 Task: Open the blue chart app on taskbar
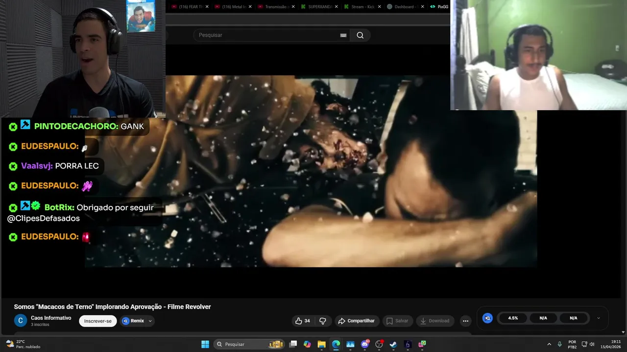point(350,344)
